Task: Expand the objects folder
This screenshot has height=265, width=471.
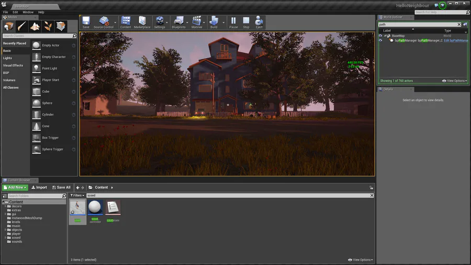Action: click(x=5, y=229)
